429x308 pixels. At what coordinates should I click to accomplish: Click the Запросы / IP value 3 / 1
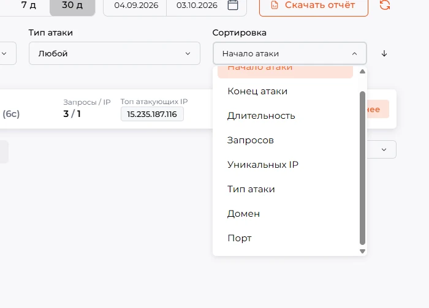click(x=72, y=114)
